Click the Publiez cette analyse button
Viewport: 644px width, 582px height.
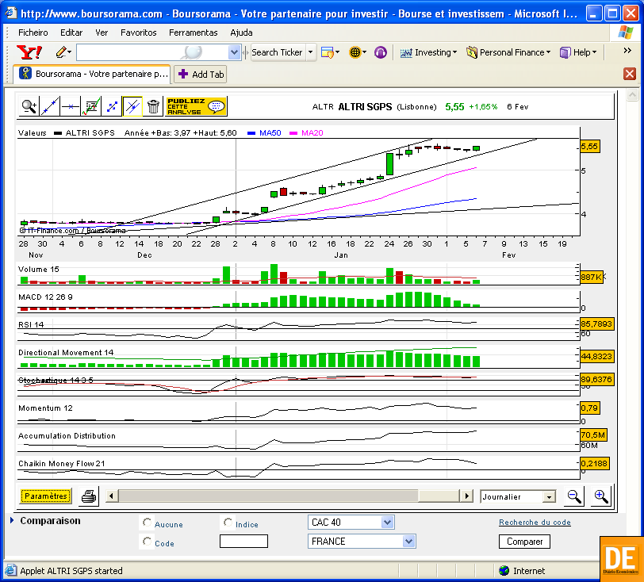click(197, 107)
